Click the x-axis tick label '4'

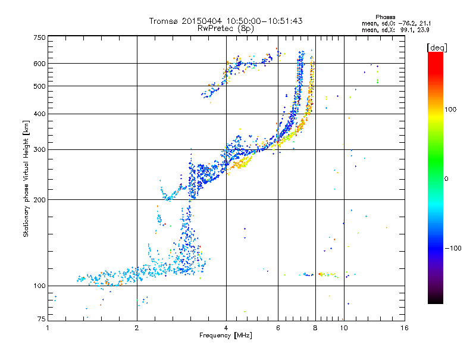click(226, 328)
